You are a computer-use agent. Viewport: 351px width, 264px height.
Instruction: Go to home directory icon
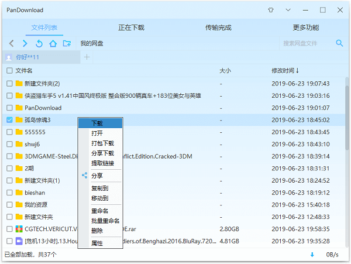coord(53,43)
